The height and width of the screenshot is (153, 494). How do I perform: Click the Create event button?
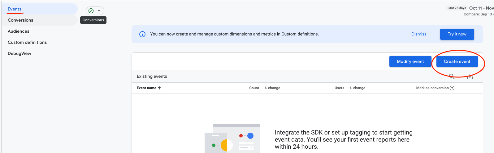[457, 61]
